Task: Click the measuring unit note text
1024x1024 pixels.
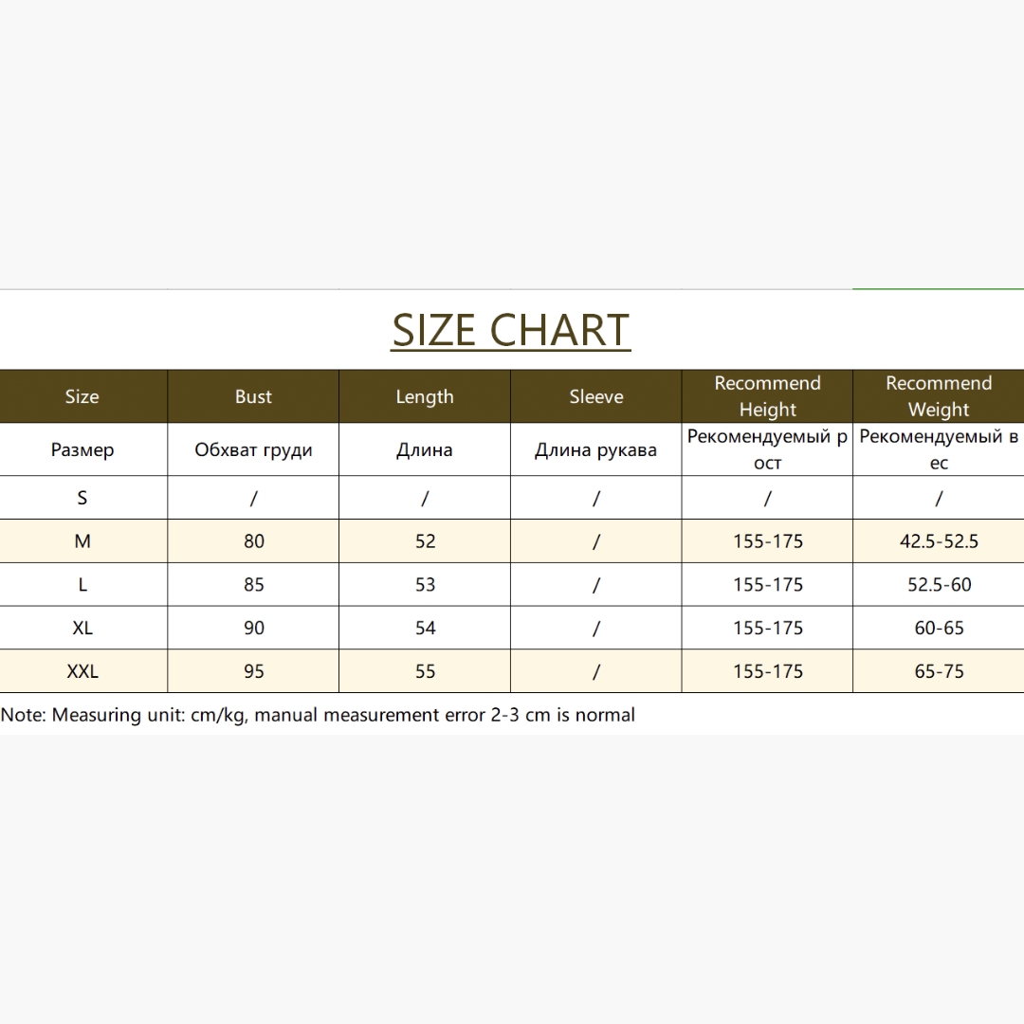Action: coord(318,715)
